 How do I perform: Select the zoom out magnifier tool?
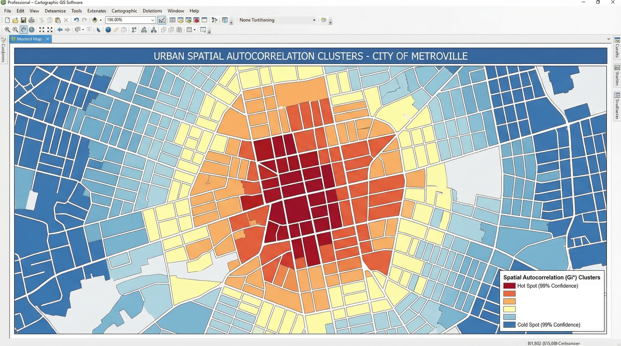(x=7, y=30)
